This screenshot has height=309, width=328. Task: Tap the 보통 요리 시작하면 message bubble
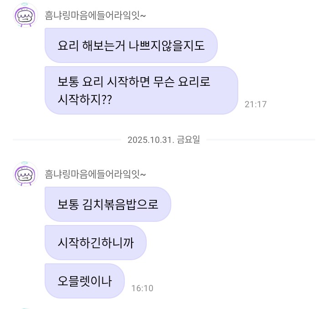coord(141,90)
